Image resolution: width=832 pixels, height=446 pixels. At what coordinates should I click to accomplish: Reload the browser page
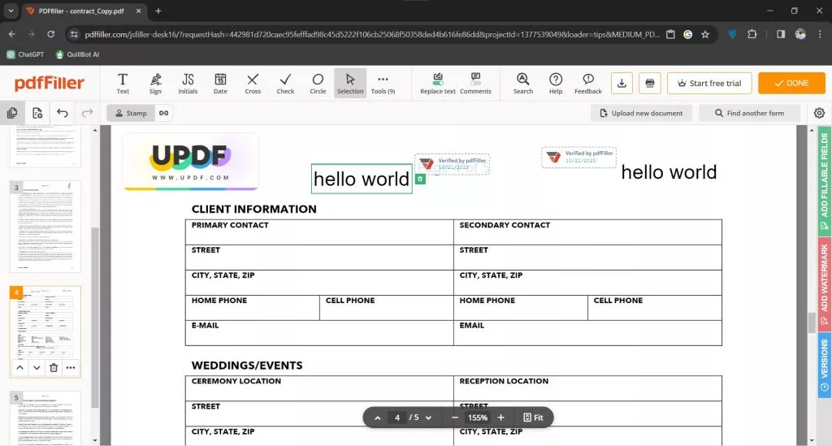51,34
